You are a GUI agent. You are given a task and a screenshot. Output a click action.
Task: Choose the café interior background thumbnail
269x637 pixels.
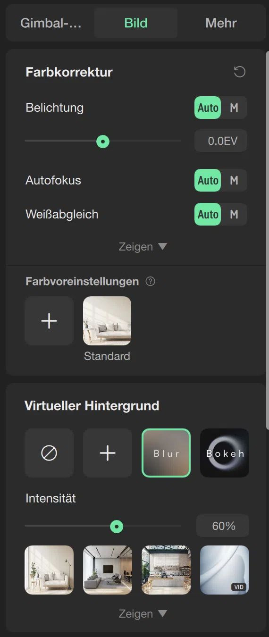coord(166,570)
